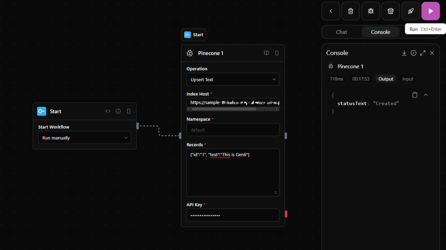
Task: Expand the console to fullscreen
Action: tap(423, 53)
